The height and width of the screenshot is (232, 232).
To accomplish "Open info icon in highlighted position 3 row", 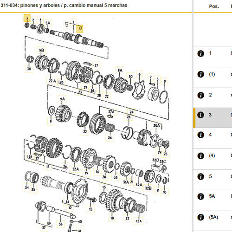I will 200,115.
